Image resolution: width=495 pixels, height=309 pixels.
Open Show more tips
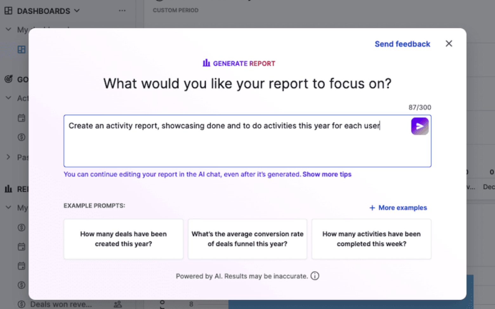[x=327, y=174]
